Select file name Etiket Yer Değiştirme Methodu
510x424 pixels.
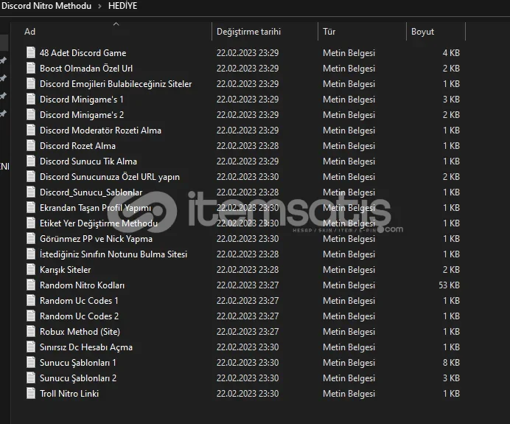coord(99,223)
